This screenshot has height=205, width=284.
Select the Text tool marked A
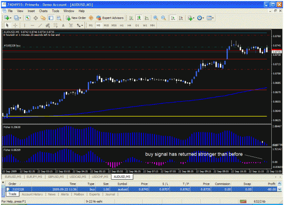(63, 25)
